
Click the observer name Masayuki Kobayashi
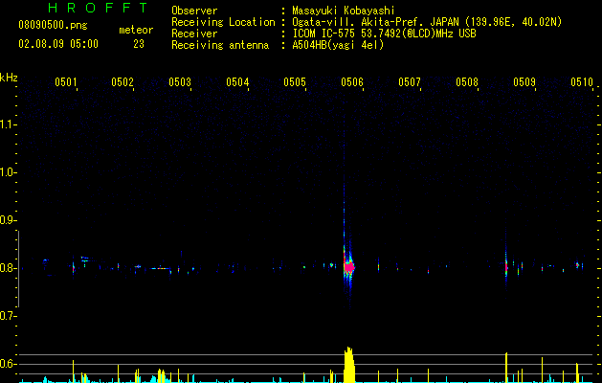344,11
